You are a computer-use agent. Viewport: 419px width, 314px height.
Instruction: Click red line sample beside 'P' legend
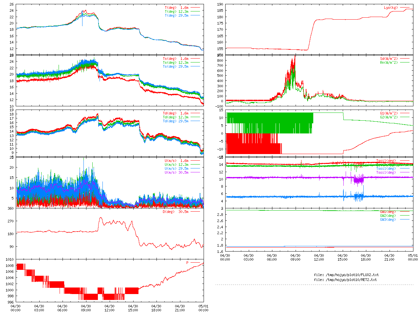pos(195,263)
